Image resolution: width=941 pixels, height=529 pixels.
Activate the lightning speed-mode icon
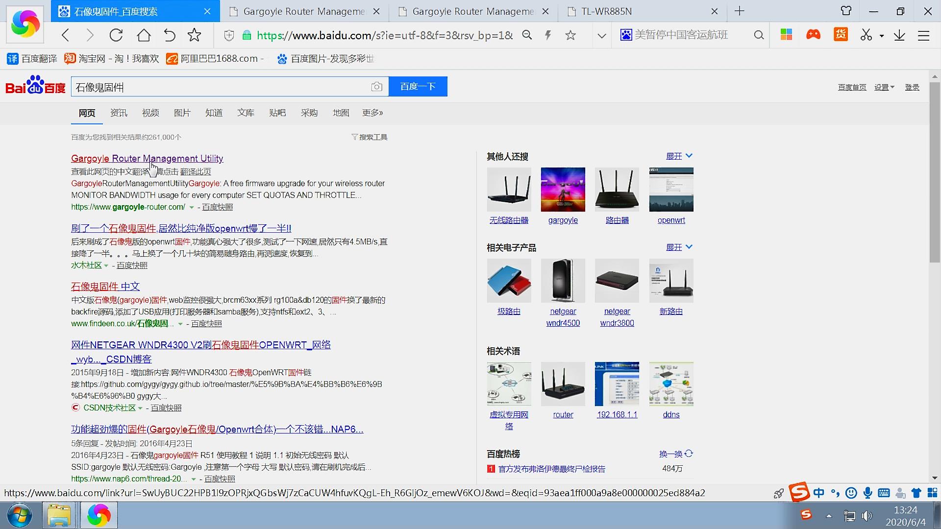click(x=548, y=35)
